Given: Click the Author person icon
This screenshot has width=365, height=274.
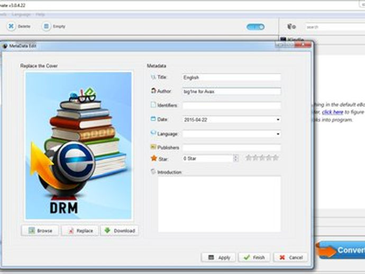Looking at the screenshot, I should (153, 91).
